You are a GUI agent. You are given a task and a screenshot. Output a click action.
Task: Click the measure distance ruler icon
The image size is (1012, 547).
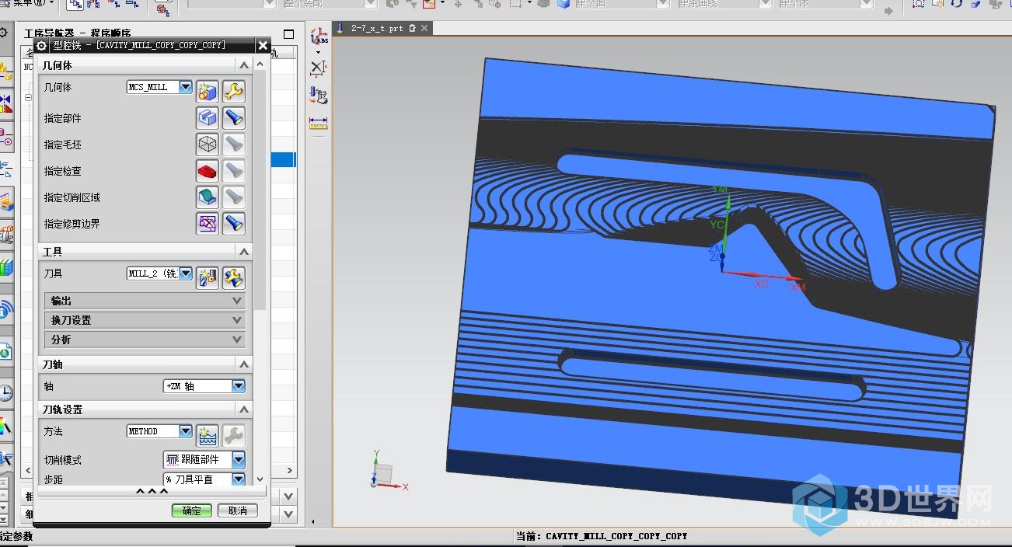(x=319, y=124)
